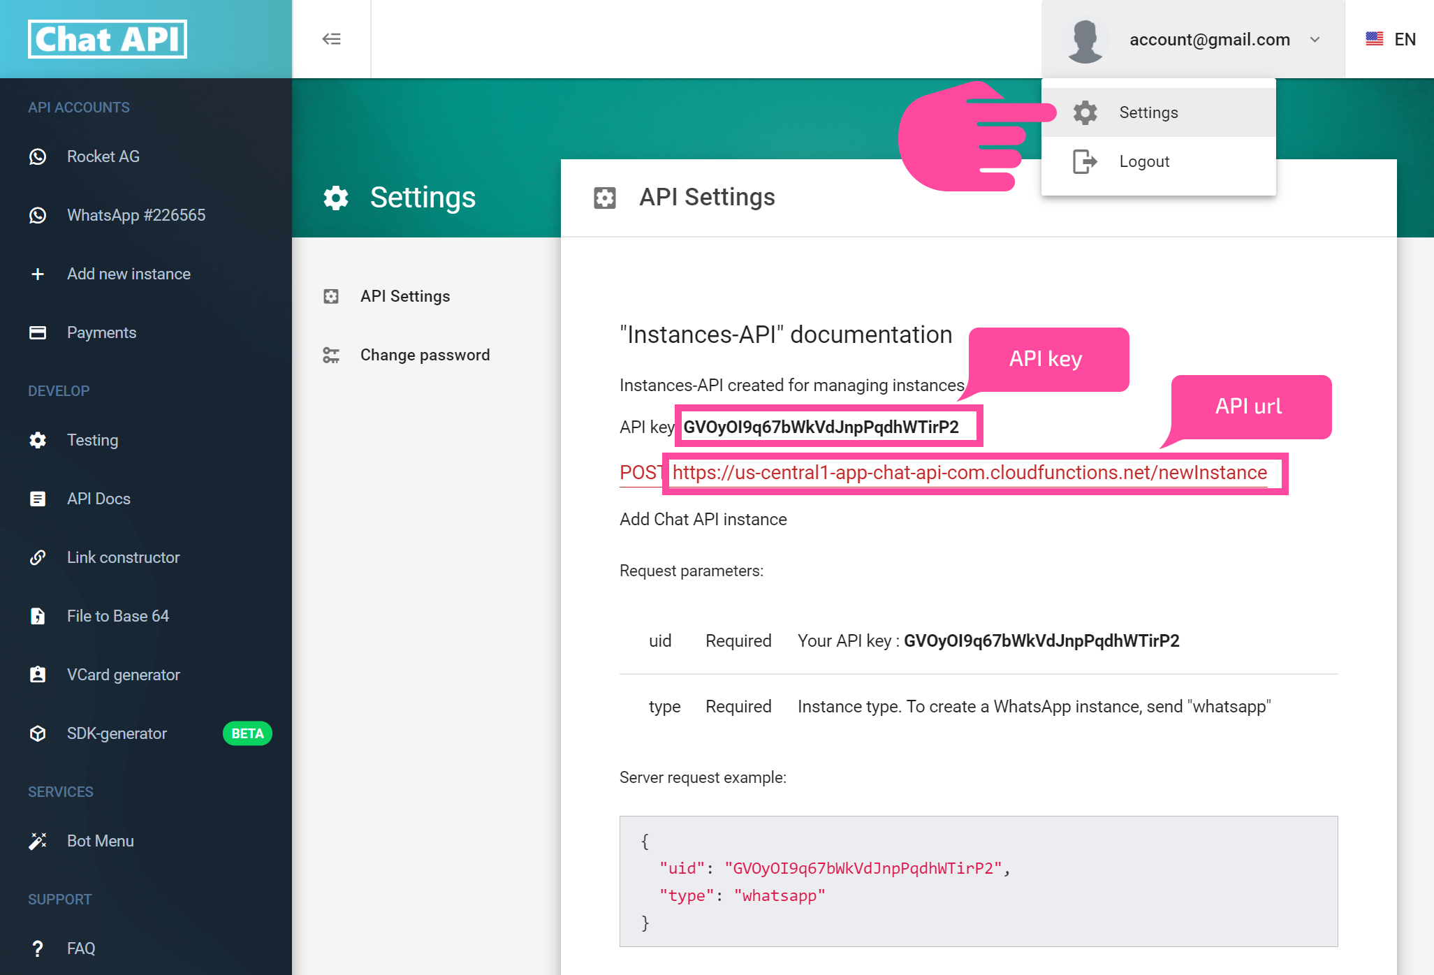Click the Settings gear icon in sidebar

(38, 441)
